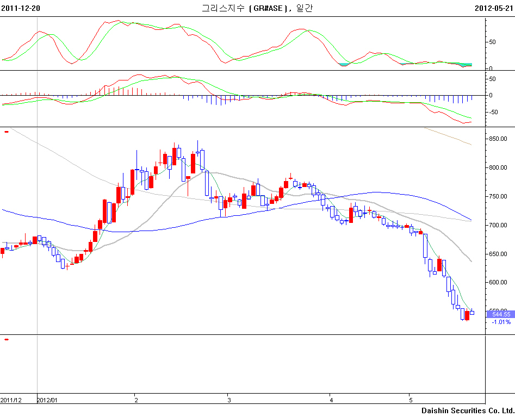
Task: Click the red marker in the empty bottom panel
Action: [x=6, y=339]
